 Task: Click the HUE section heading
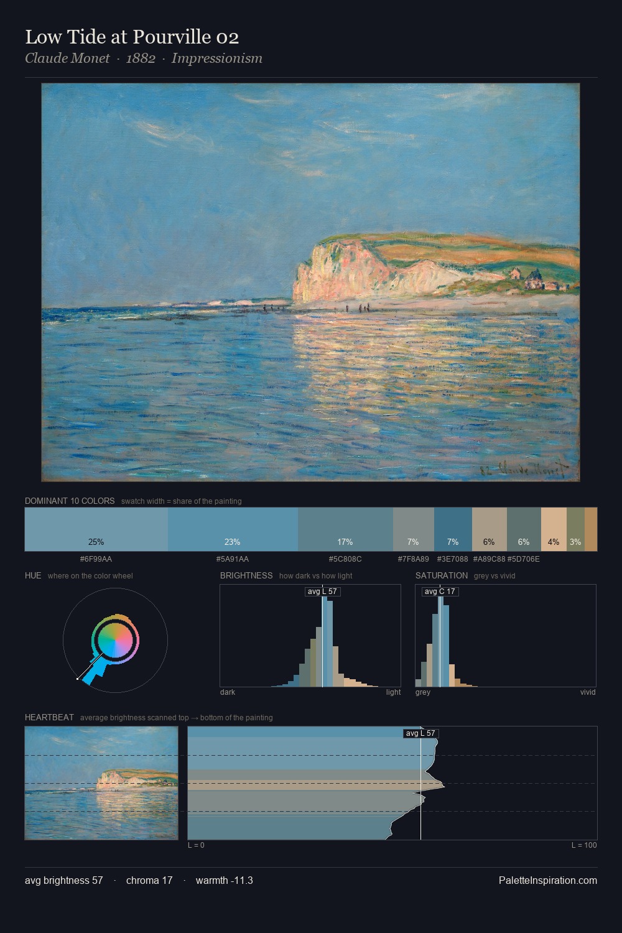[x=33, y=575]
